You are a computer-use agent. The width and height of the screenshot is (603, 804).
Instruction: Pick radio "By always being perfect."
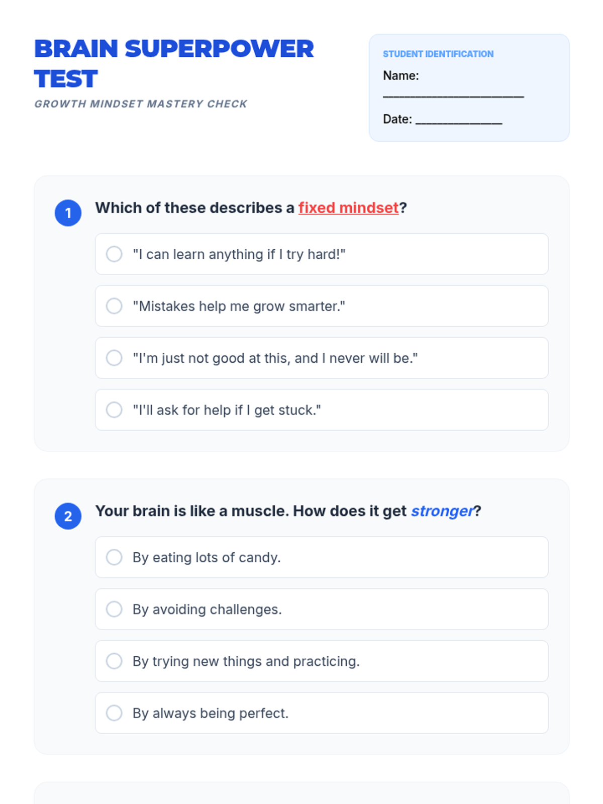tap(114, 713)
